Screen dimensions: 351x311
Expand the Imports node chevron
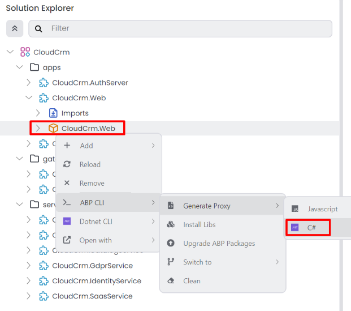(x=38, y=113)
